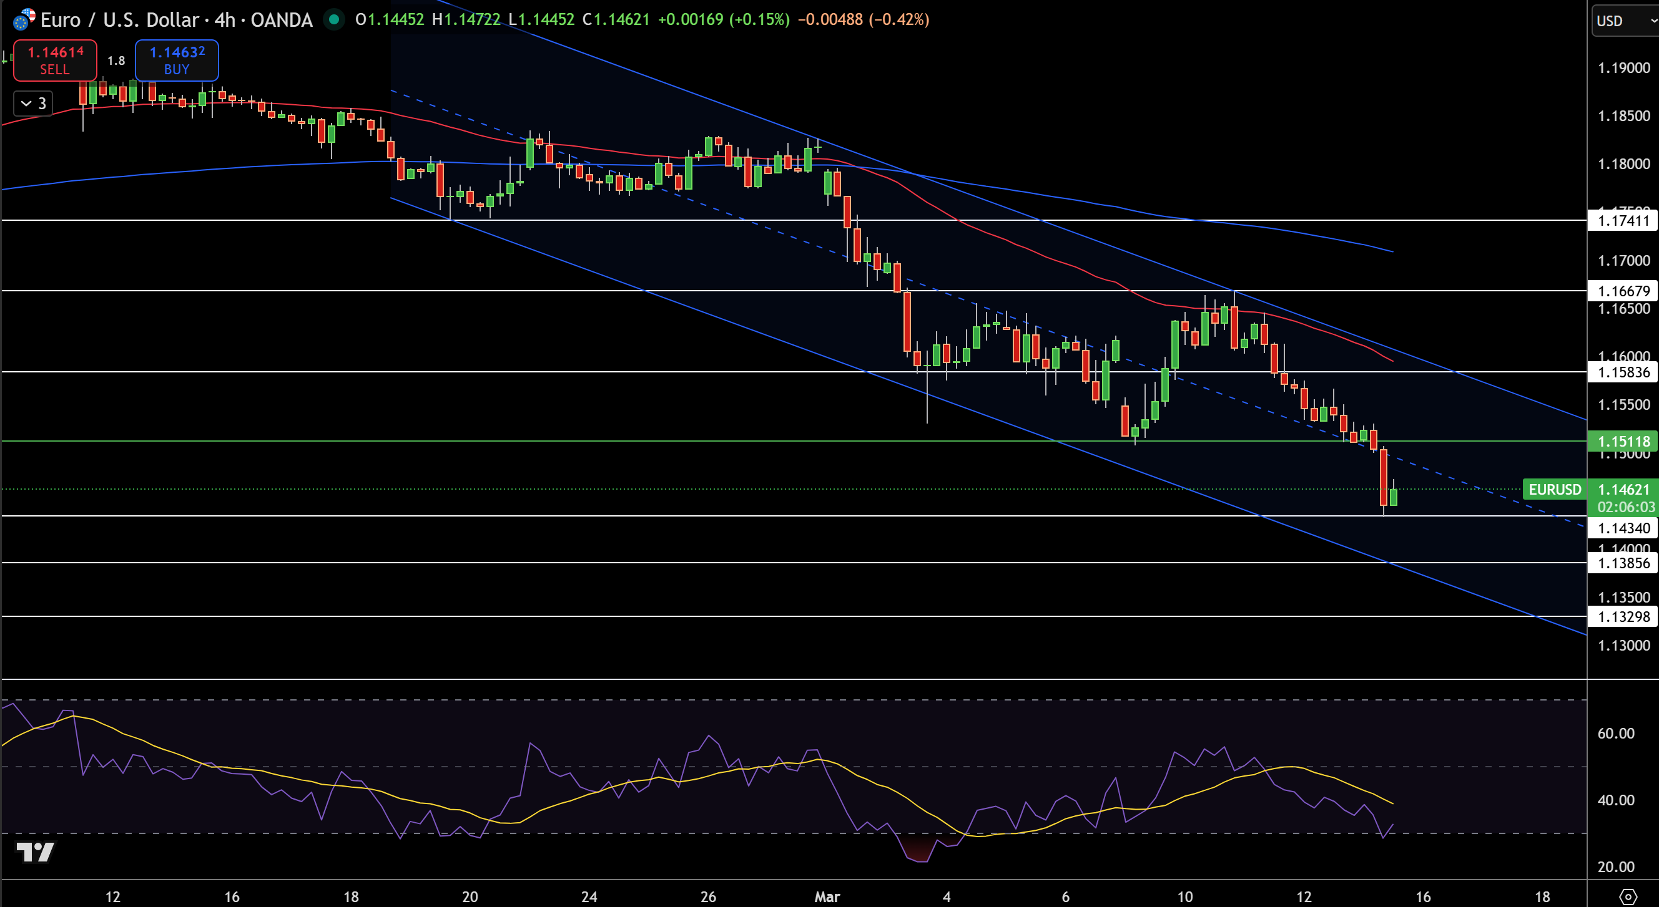
Task: Click the 20.00 RSI scale label
Action: [x=1616, y=866]
